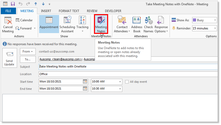Tick the All day event checkbox
Viewport: 221px width, 125px height.
point(127,82)
